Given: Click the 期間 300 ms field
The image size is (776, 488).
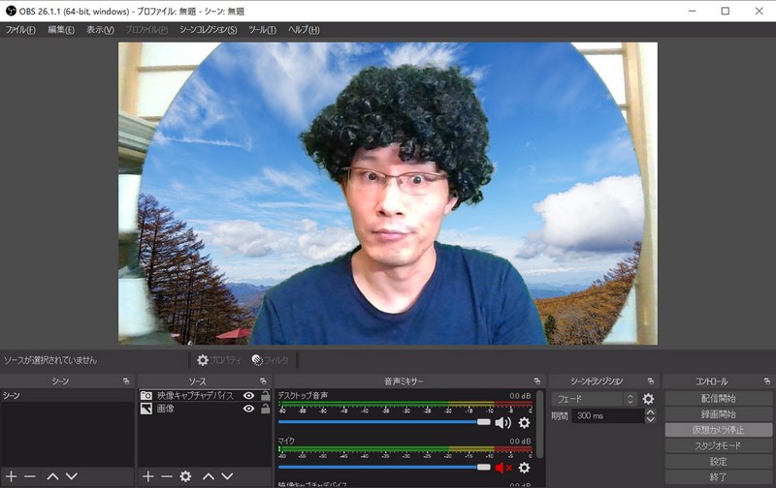Looking at the screenshot, I should [608, 416].
